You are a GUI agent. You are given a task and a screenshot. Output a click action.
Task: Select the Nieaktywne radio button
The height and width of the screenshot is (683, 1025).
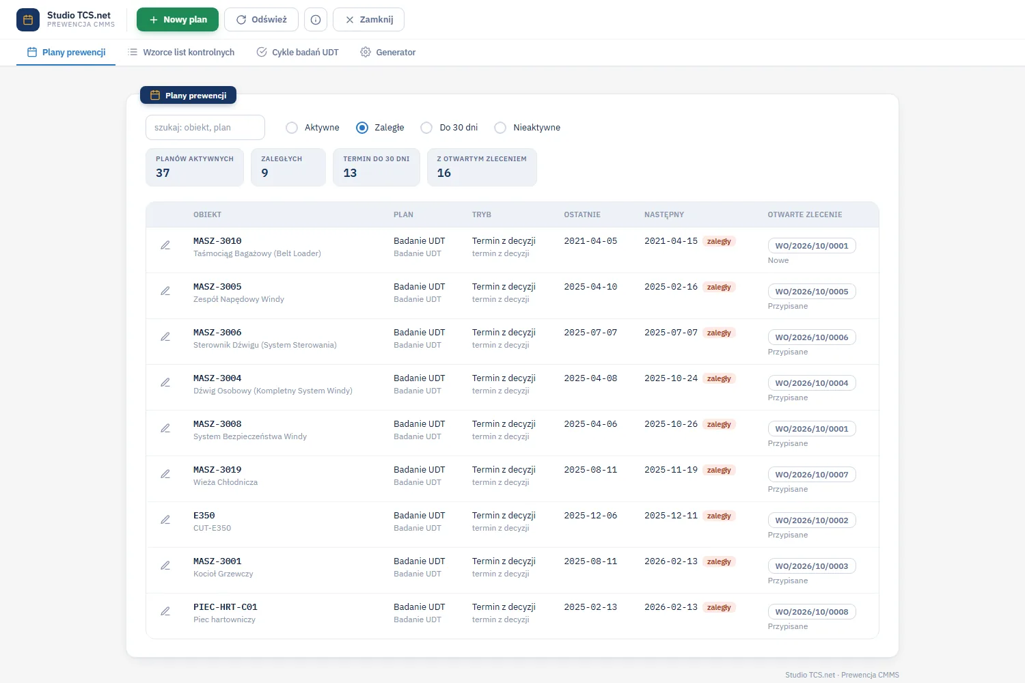[500, 128]
